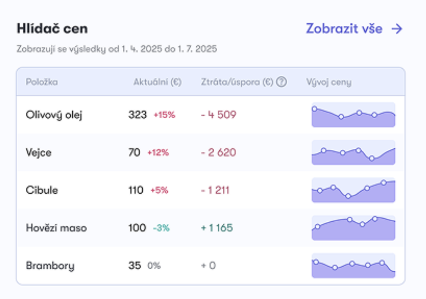Image resolution: width=426 pixels, height=299 pixels.
Task: Click the arrow icon next to Zobrazit vše
Action: pos(397,29)
